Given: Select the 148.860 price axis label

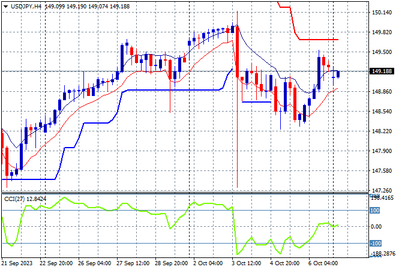Looking at the screenshot, I should coord(382,91).
